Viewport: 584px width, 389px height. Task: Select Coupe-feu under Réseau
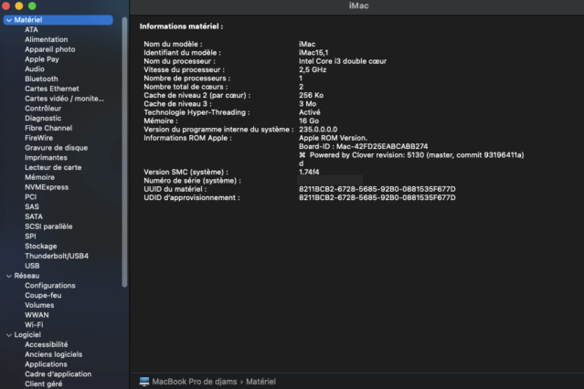(43, 296)
